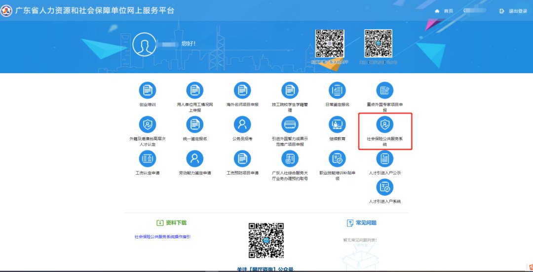Click the 资料下载 section heading
Screen dimensions: 533x272
pos(172,223)
